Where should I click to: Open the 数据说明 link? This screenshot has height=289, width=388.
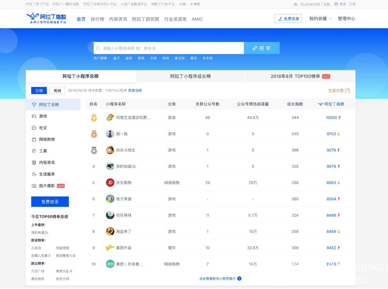[x=135, y=90]
